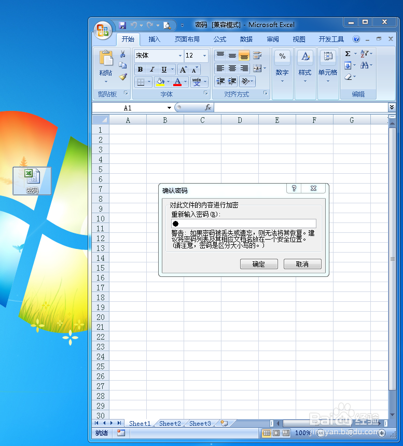Open Excel help question mark

[x=356, y=39]
